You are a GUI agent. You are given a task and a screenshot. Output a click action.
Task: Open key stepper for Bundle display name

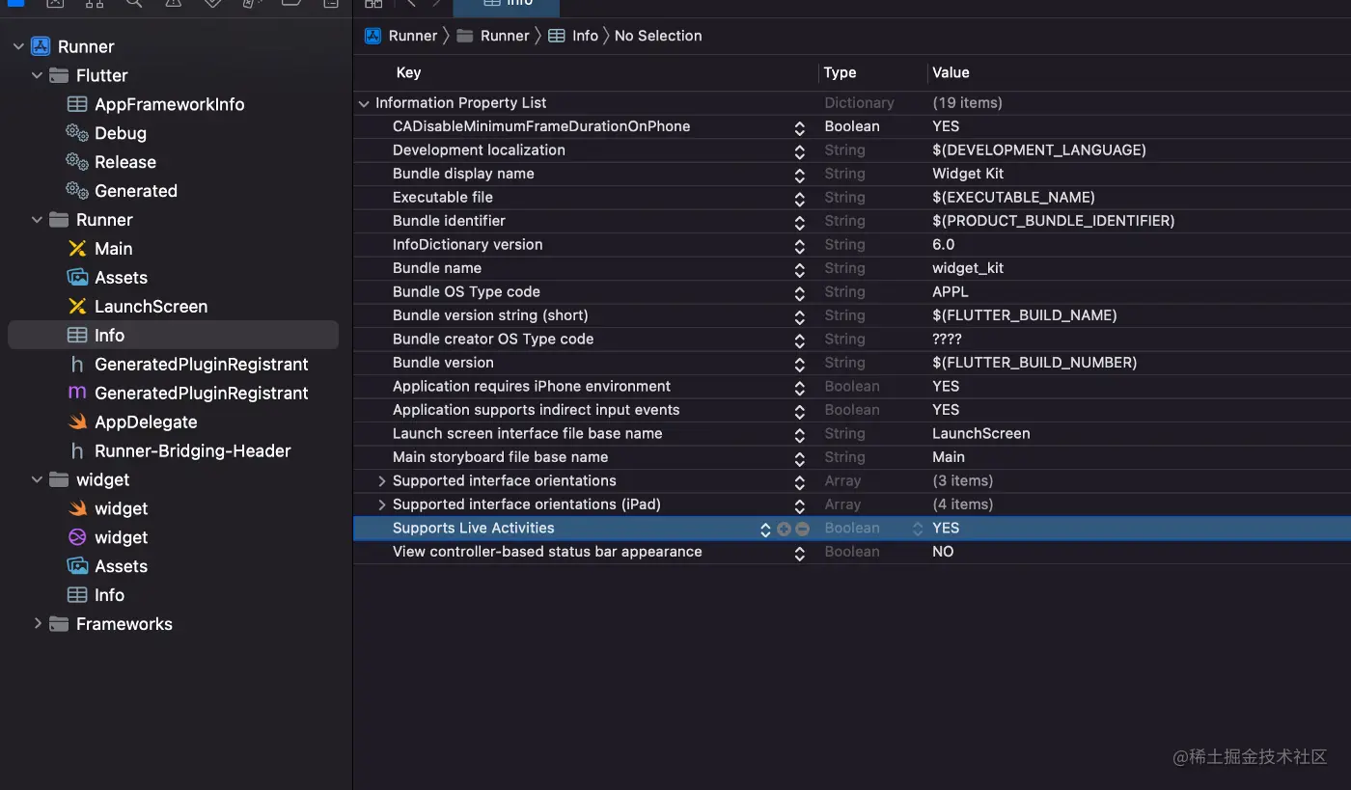[x=800, y=175]
